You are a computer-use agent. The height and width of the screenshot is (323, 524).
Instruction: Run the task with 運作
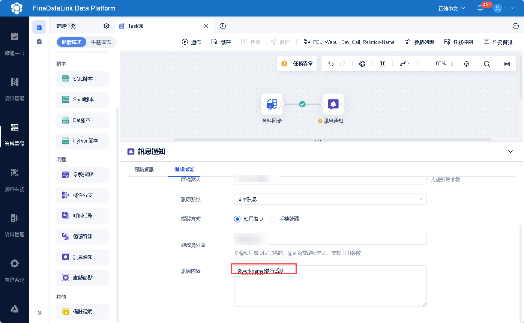pyautogui.click(x=192, y=42)
